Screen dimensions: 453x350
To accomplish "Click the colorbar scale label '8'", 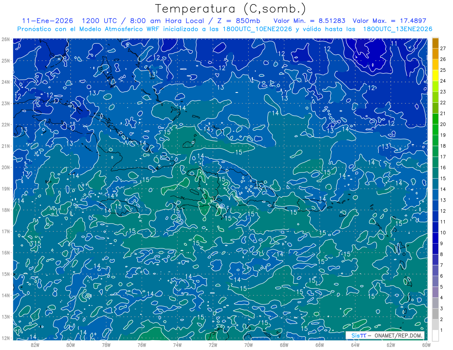I will [442, 254].
